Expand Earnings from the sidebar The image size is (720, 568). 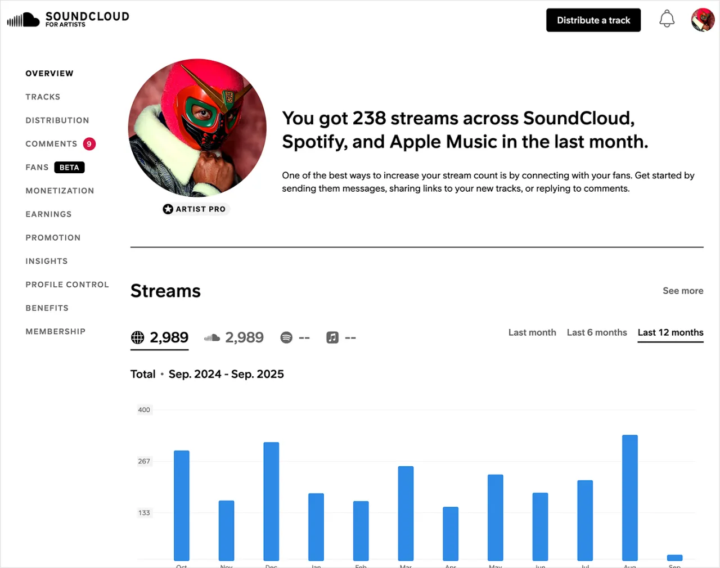point(48,214)
